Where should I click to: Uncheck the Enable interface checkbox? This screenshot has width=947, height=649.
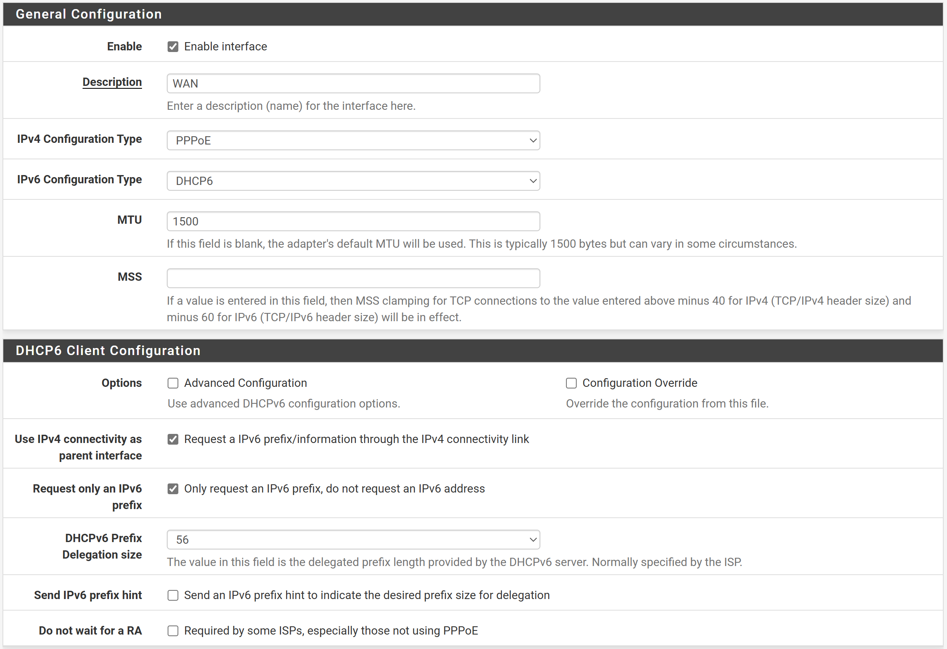(173, 47)
